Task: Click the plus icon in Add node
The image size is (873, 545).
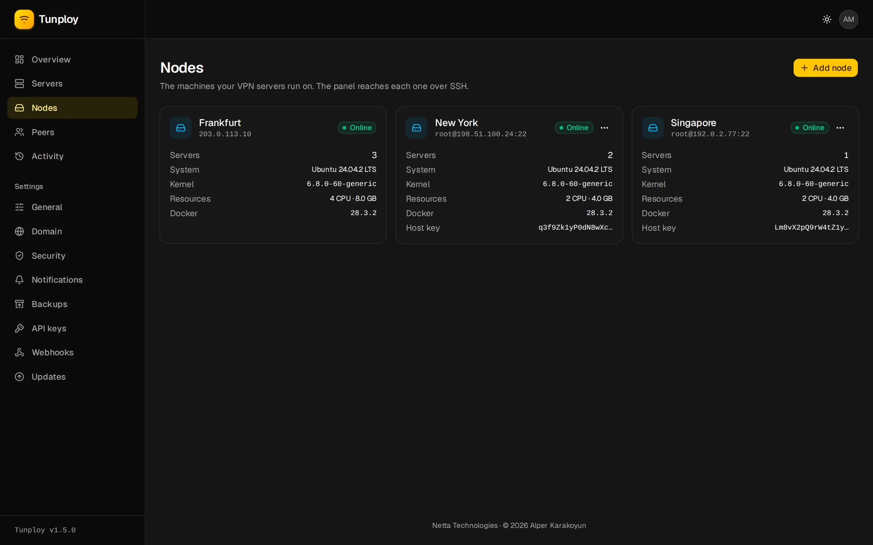Action: pyautogui.click(x=804, y=68)
